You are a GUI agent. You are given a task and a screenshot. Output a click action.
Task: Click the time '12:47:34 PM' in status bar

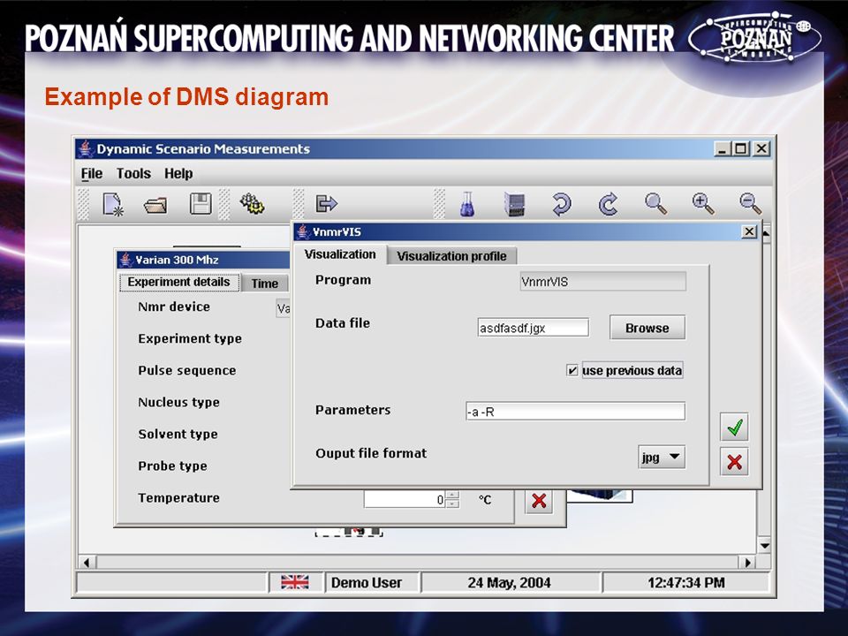click(686, 582)
